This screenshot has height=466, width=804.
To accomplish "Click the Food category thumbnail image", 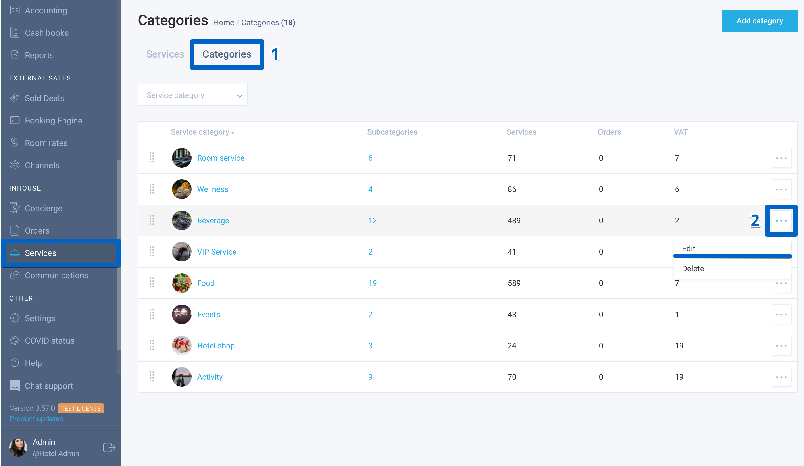I will click(x=181, y=283).
